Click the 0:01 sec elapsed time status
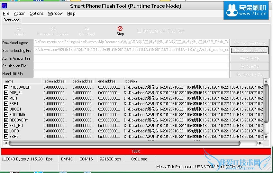This screenshot has height=173, width=273. [139, 159]
